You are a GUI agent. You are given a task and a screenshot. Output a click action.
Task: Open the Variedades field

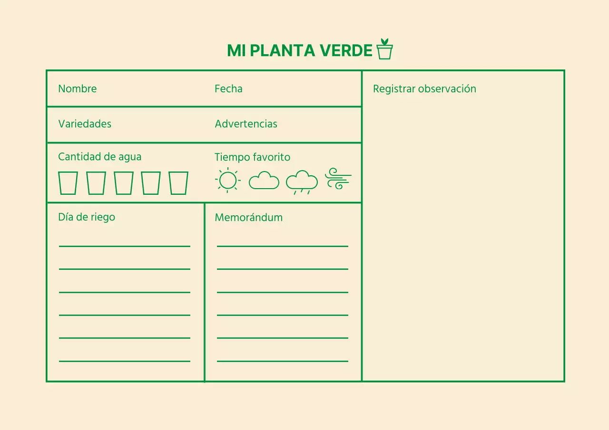(x=85, y=124)
